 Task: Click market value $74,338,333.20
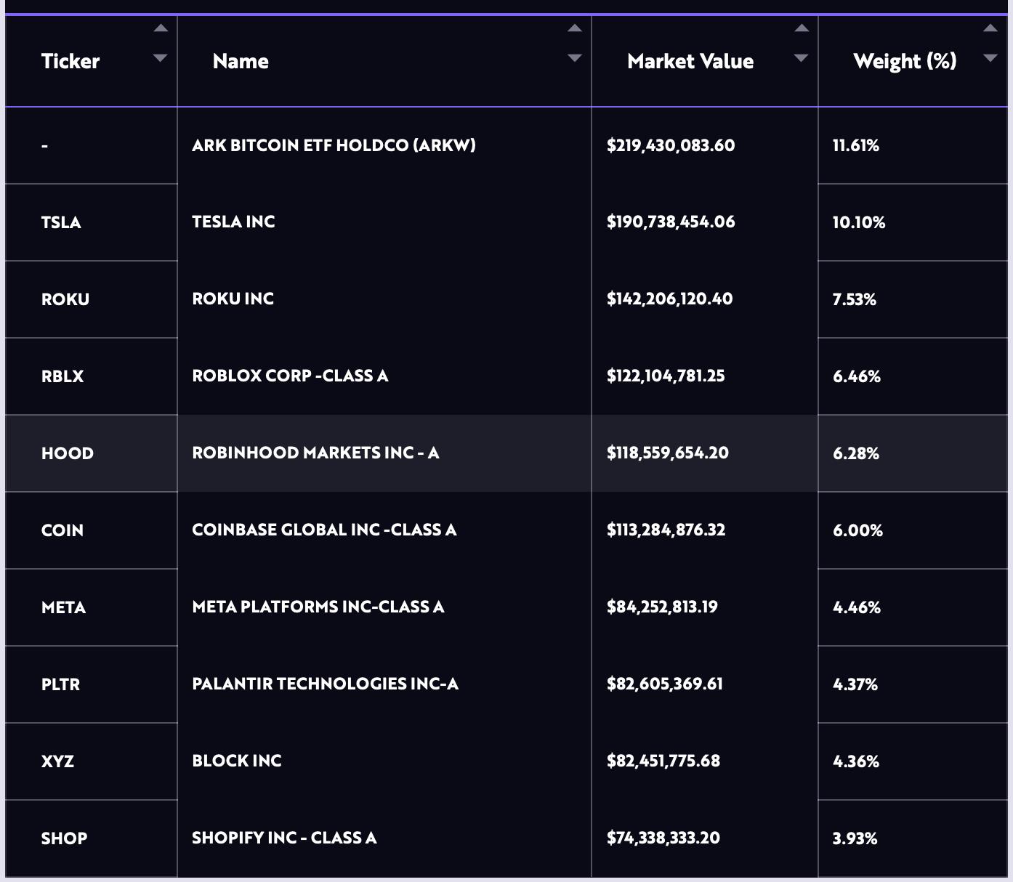tap(663, 838)
